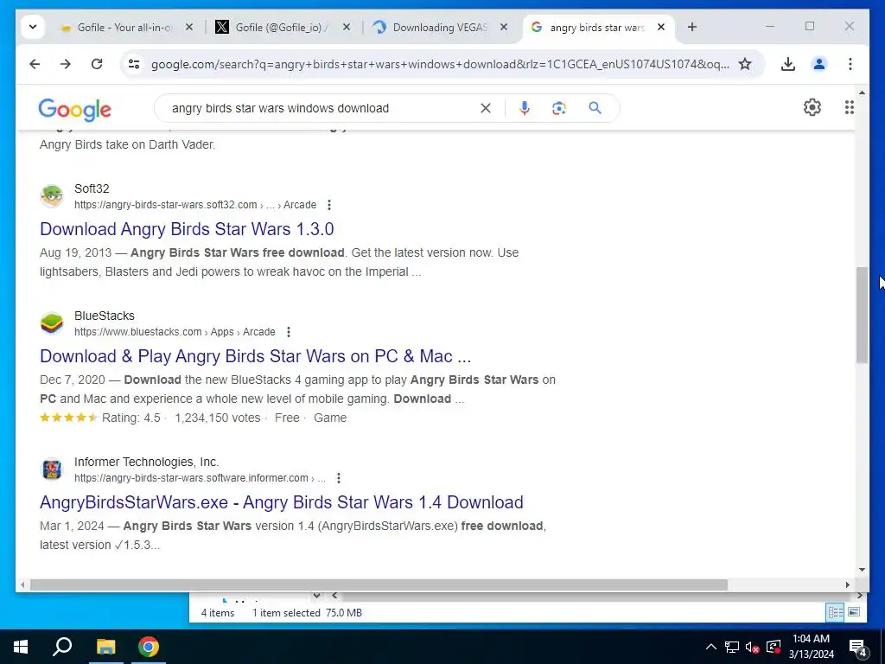Click the bluestacks.com site URL
Image resolution: width=885 pixels, height=664 pixels.
point(175,332)
